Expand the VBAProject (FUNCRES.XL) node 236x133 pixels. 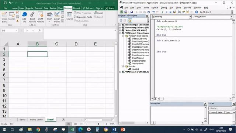coord(120,72)
